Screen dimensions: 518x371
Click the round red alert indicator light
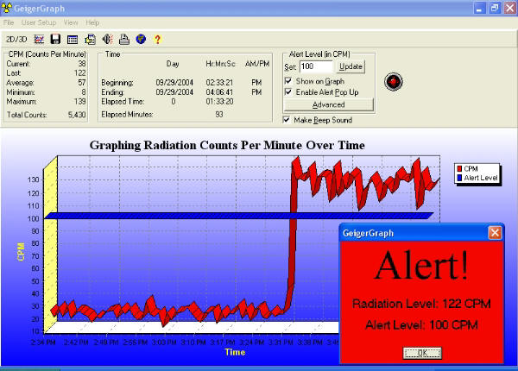tap(393, 81)
